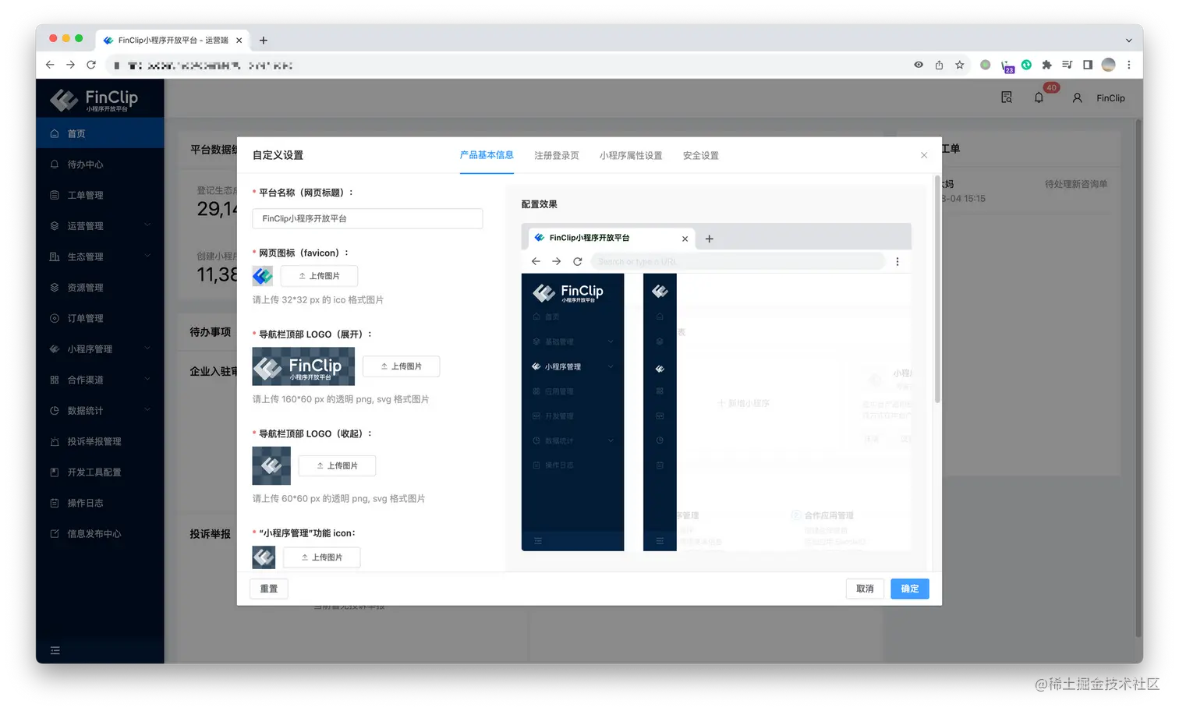
Task: Expand the 生态管理 sidebar menu
Action: 100,256
